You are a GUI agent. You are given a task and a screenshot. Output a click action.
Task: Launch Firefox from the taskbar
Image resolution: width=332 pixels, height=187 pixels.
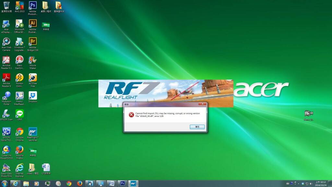[80, 183]
